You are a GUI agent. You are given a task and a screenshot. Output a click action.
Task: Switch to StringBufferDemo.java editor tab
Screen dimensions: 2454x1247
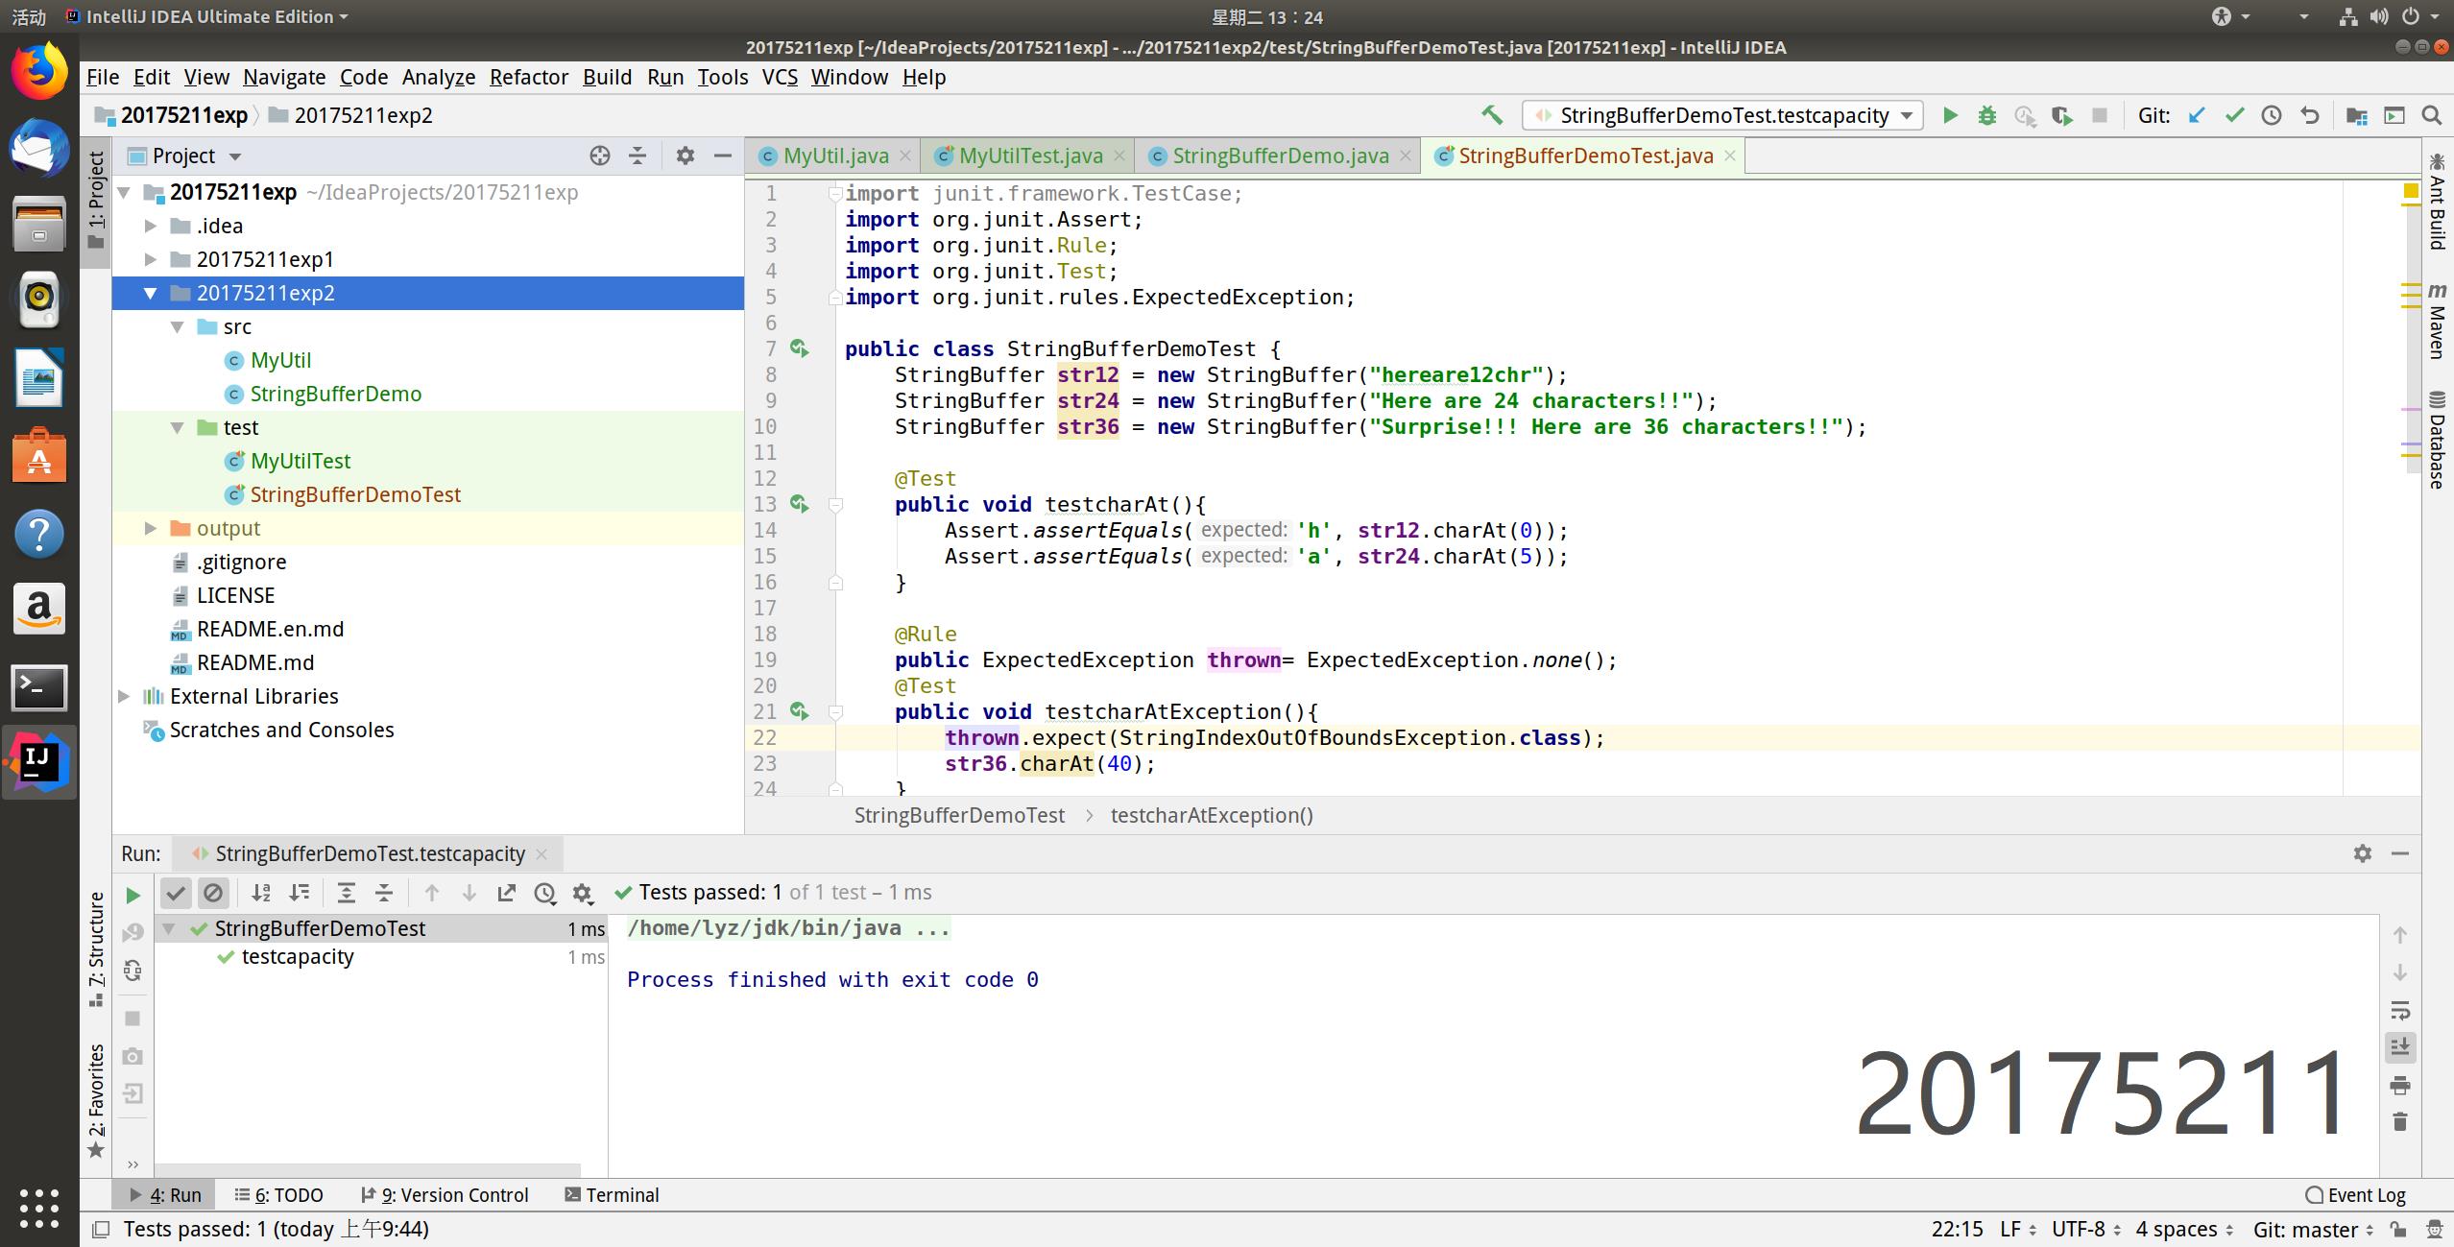(x=1279, y=156)
